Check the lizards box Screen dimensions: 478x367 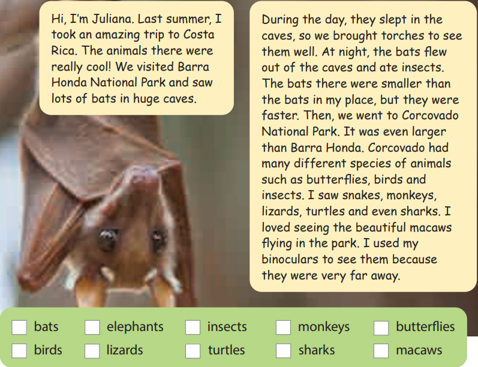(92, 351)
